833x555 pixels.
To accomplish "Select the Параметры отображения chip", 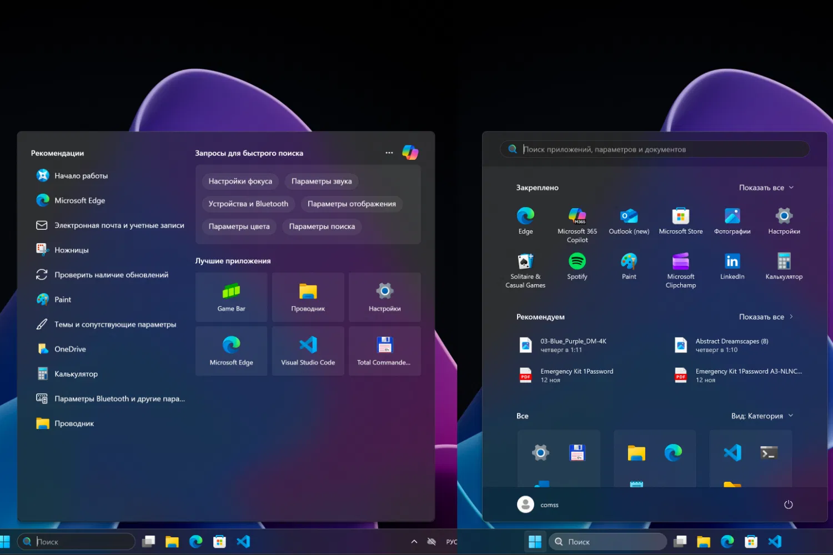I will (352, 204).
